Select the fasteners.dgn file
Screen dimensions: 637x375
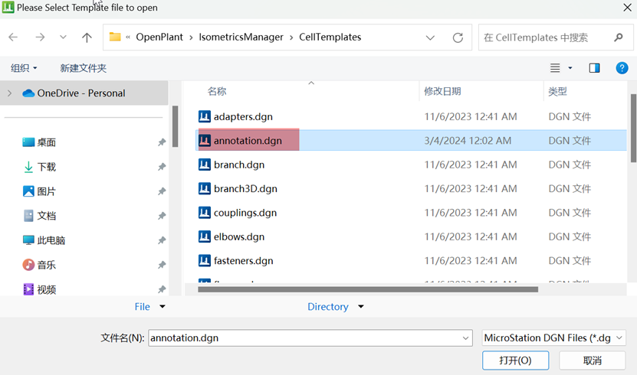[x=412, y=261]
